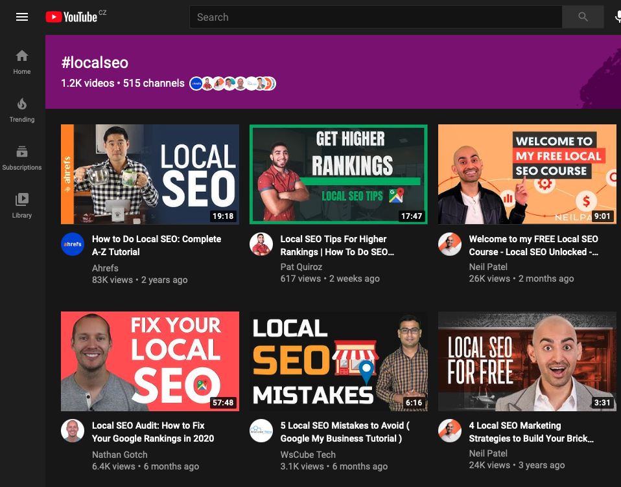
Task: Open title '4 Local SEO Marketing Strategies'
Action: coord(532,432)
